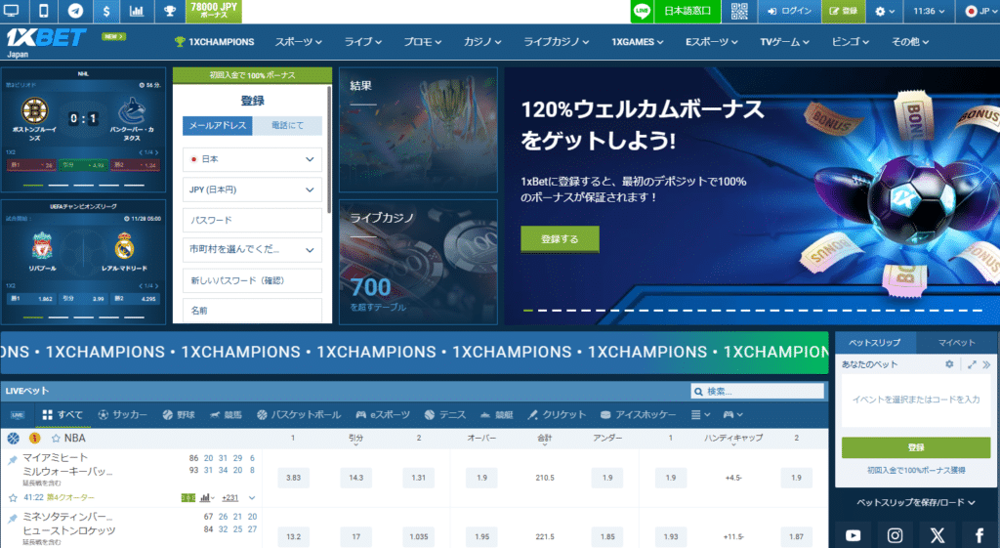Select the アイスホッケー filter icon

(605, 415)
